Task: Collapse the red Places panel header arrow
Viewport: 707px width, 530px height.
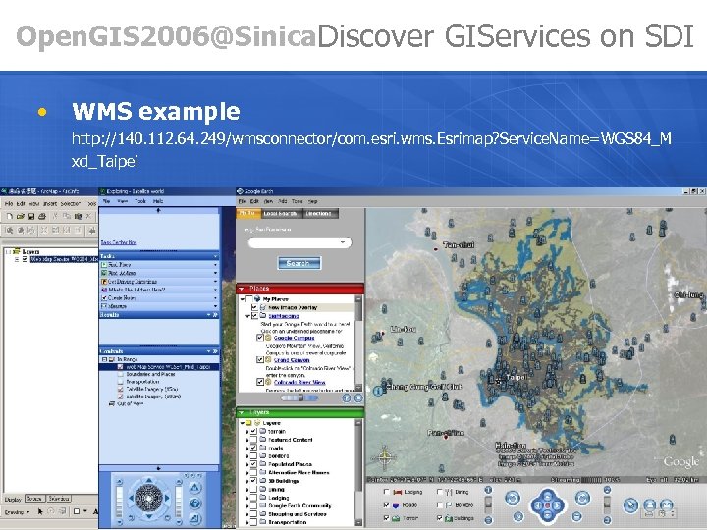Action: coord(242,289)
